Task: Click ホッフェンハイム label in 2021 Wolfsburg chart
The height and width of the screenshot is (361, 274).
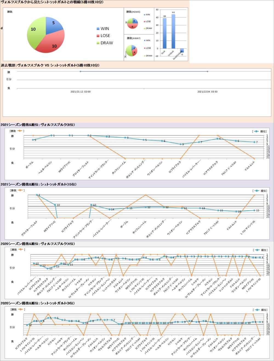Action: tap(119, 167)
